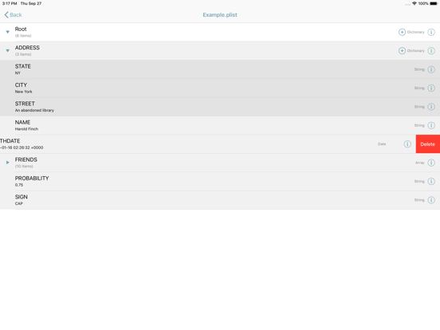Add item using ADDRESS row plus icon
Viewport: 440px width, 330px height.
coord(402,51)
